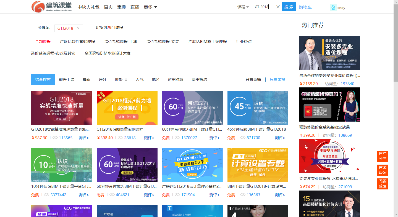The height and width of the screenshot is (217, 398).
Task: Sort results by 最新
Action: [x=87, y=79]
